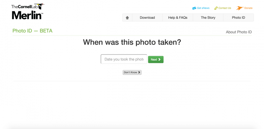Go to The Story page
The image size is (264, 129).
(x=208, y=18)
